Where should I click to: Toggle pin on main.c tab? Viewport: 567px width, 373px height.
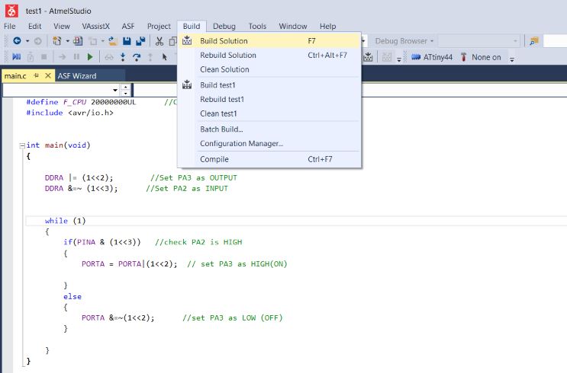(36, 75)
